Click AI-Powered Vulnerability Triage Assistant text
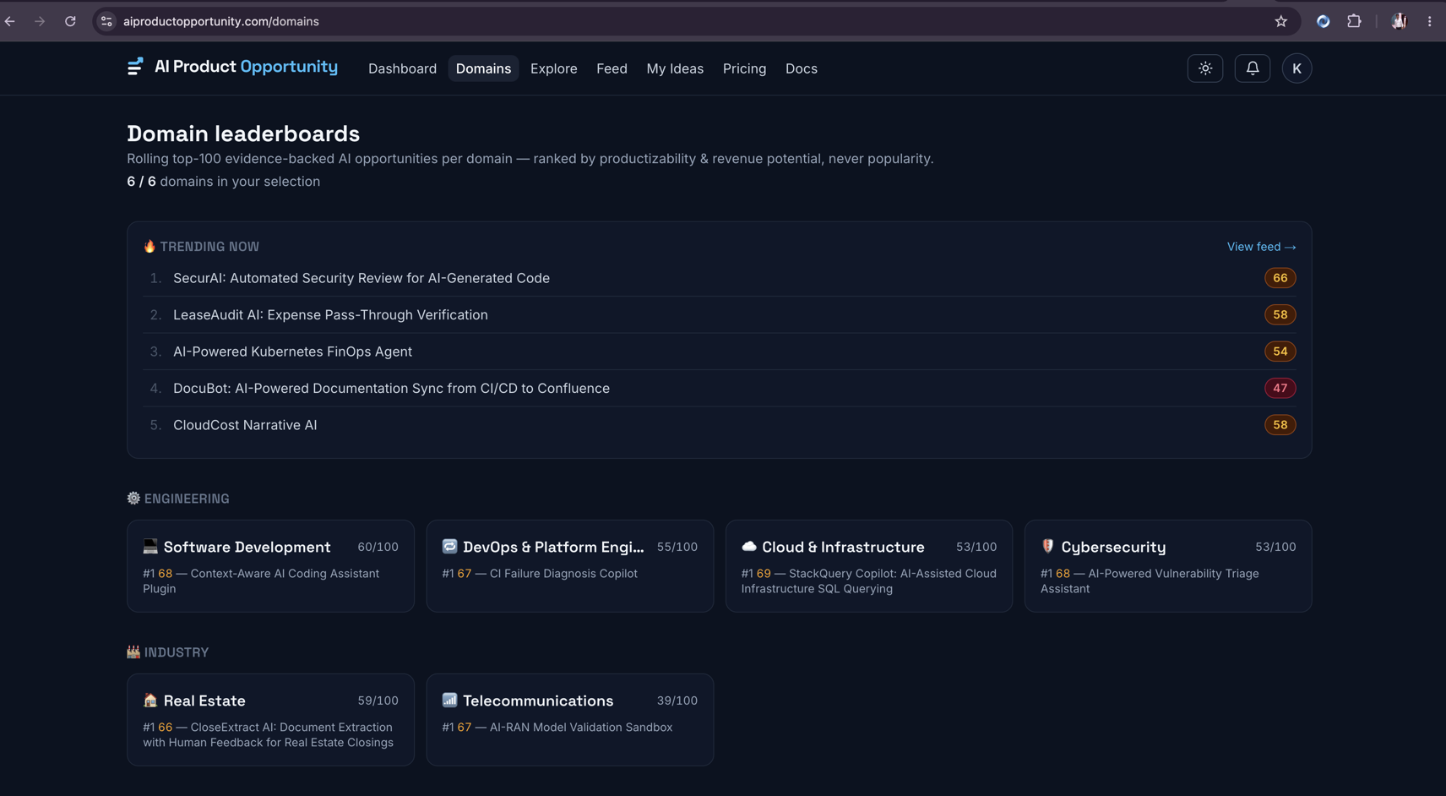 coord(1150,581)
